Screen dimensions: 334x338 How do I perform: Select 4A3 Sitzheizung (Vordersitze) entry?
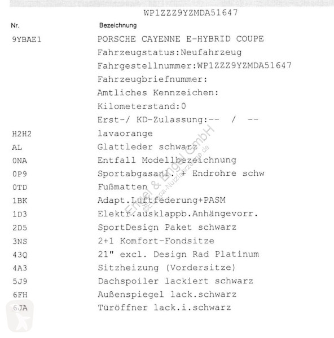pos(124,268)
